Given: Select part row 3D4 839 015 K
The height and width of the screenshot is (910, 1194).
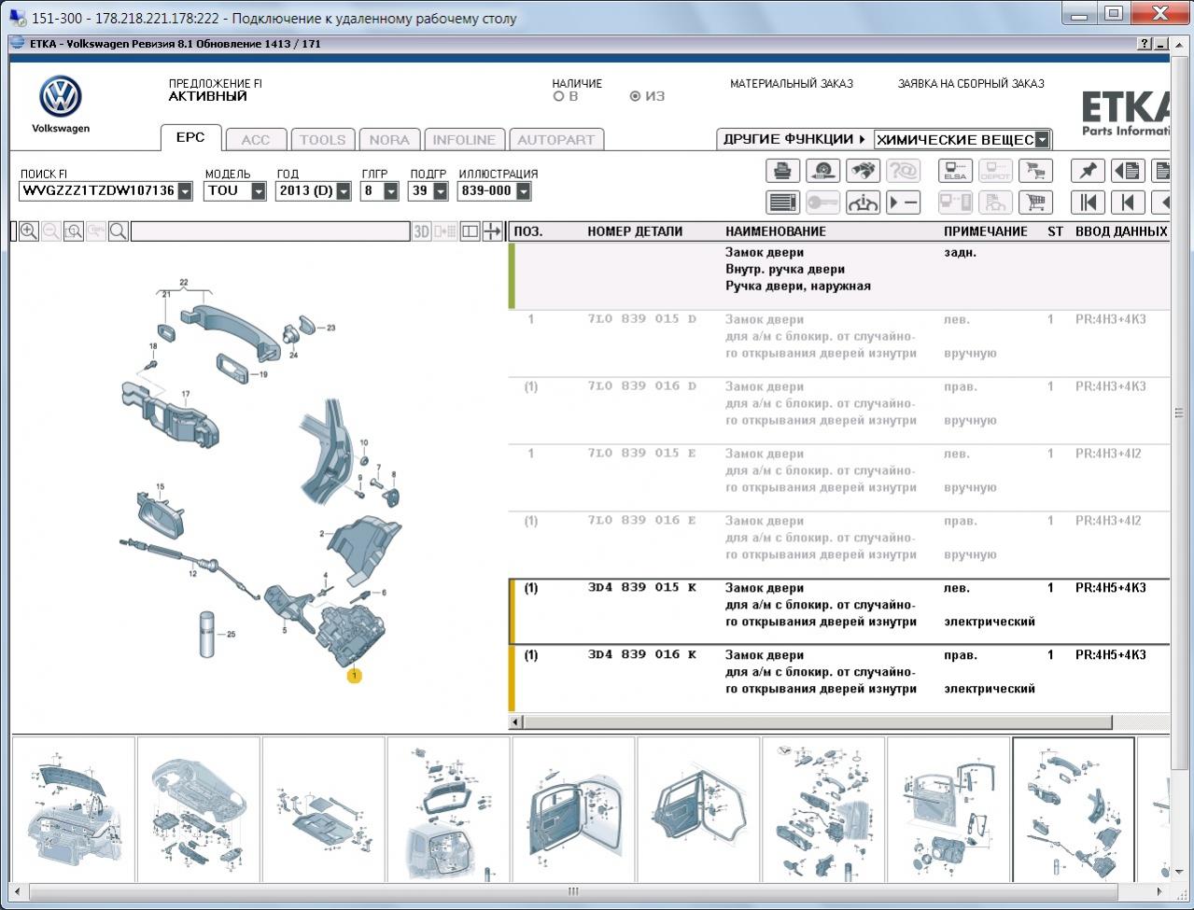Looking at the screenshot, I should [x=840, y=612].
